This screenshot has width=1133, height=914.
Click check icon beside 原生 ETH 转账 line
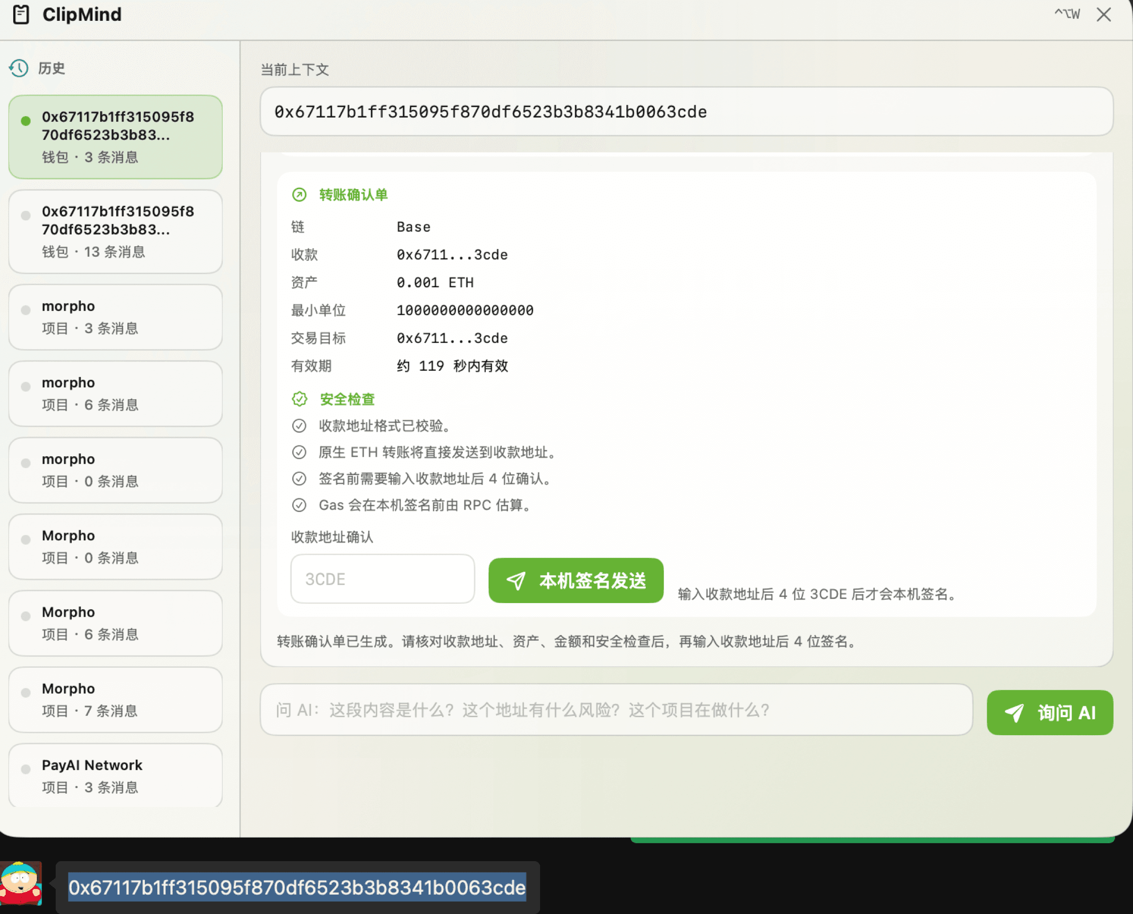click(x=299, y=452)
